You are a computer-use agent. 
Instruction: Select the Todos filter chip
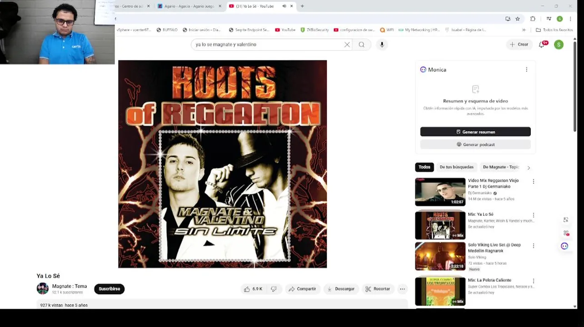[424, 167]
